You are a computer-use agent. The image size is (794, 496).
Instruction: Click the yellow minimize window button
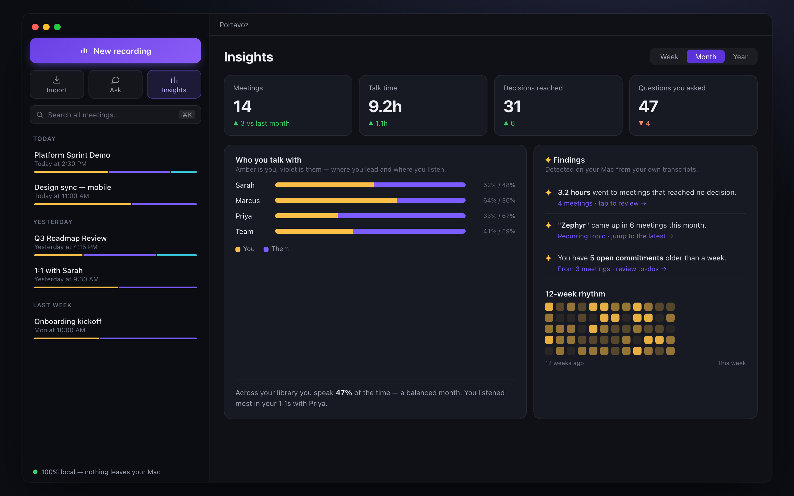coord(46,27)
